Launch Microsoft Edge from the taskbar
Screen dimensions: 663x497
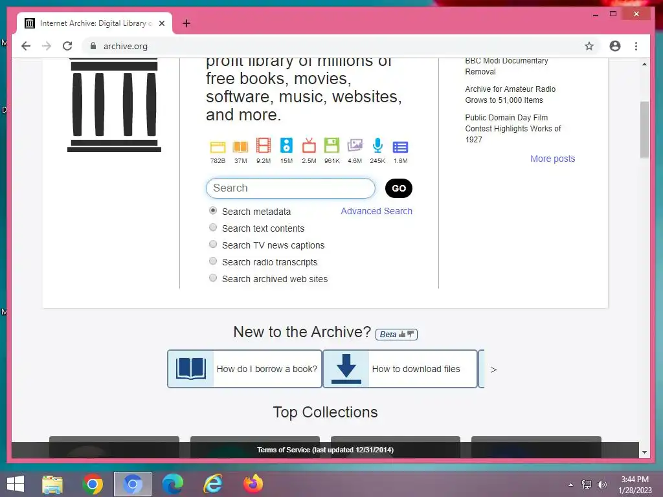tap(172, 484)
